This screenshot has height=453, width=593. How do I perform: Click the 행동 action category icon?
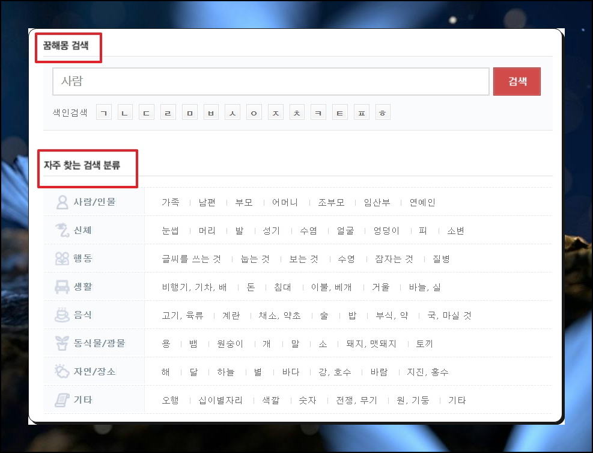point(62,258)
